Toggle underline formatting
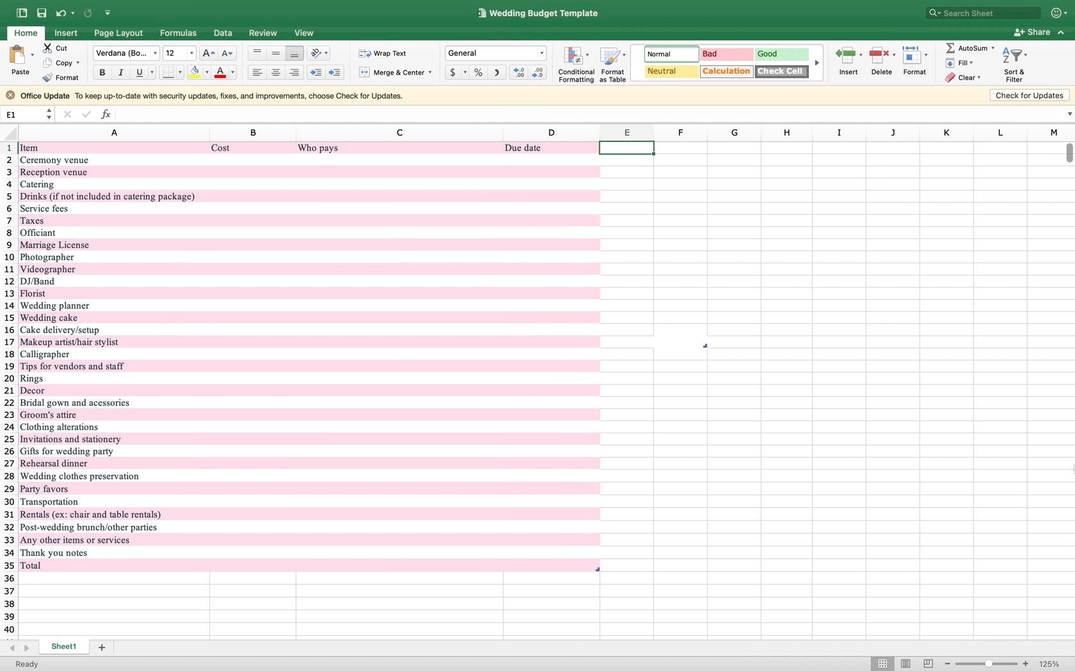The height and width of the screenshot is (671, 1075). pyautogui.click(x=139, y=72)
